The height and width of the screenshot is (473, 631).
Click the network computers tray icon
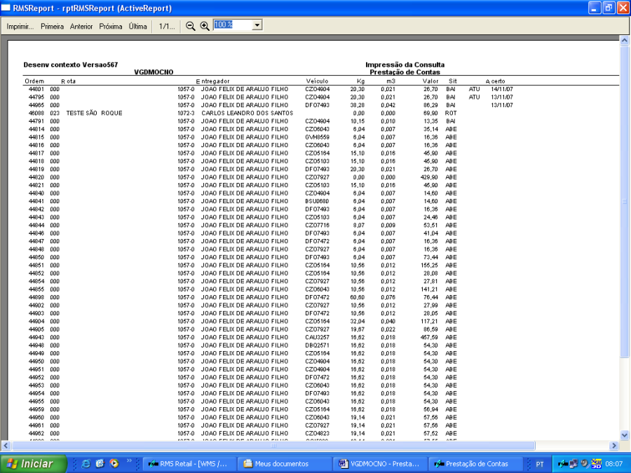pyautogui.click(x=574, y=464)
